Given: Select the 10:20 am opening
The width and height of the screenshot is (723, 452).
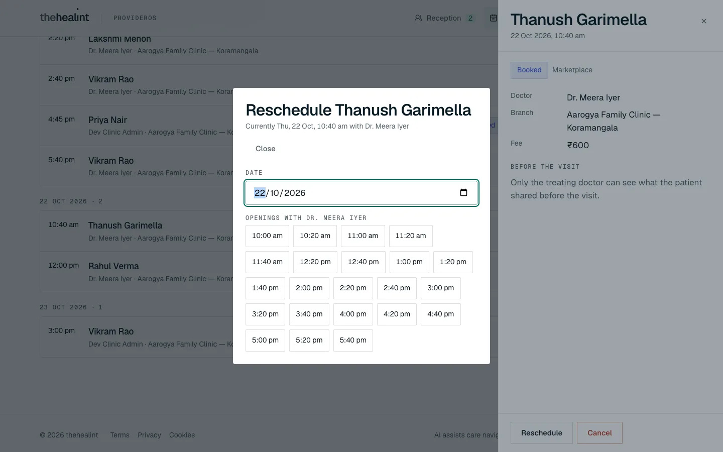Looking at the screenshot, I should click(315, 236).
